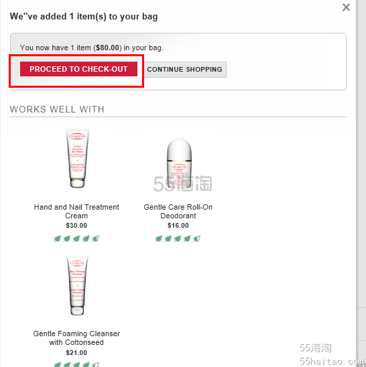Open Gentle Foaming Cleanser product image
The height and width of the screenshot is (367, 366).
pos(77,285)
